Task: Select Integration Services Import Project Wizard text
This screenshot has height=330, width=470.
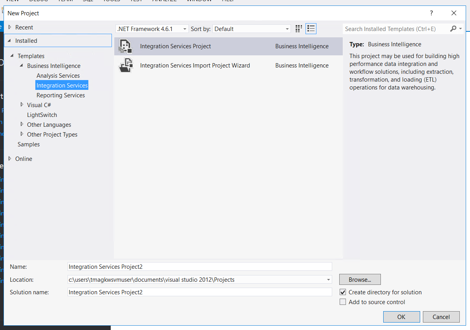Action: (x=195, y=66)
